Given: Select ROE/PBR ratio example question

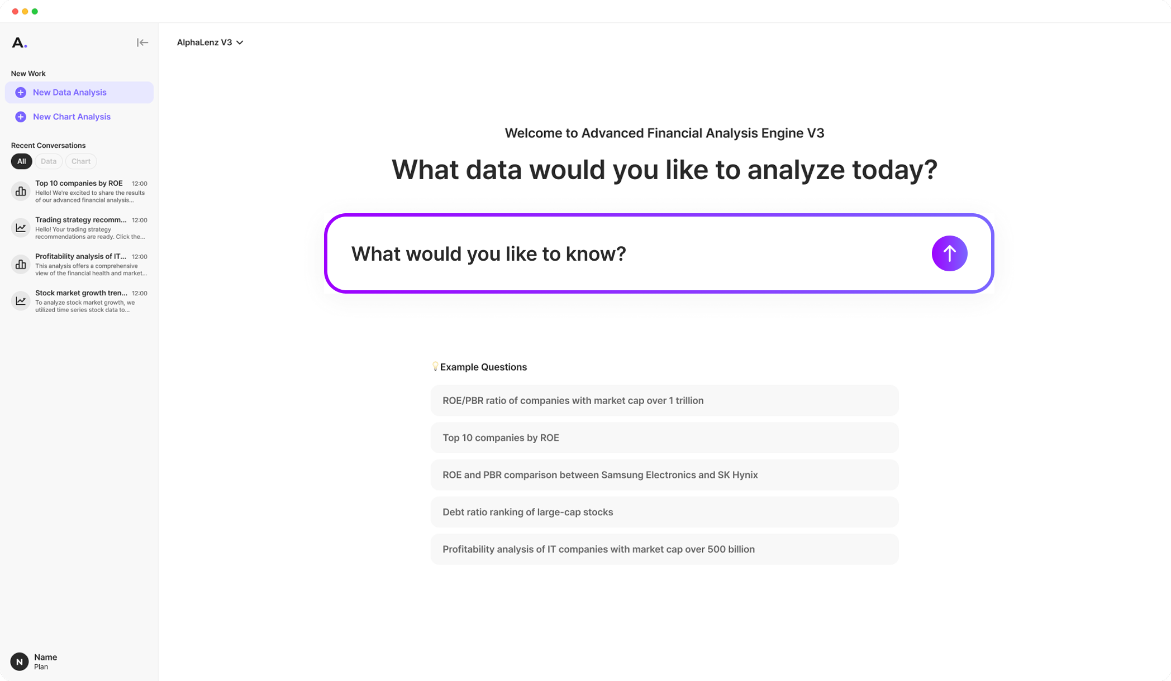Looking at the screenshot, I should pyautogui.click(x=664, y=400).
